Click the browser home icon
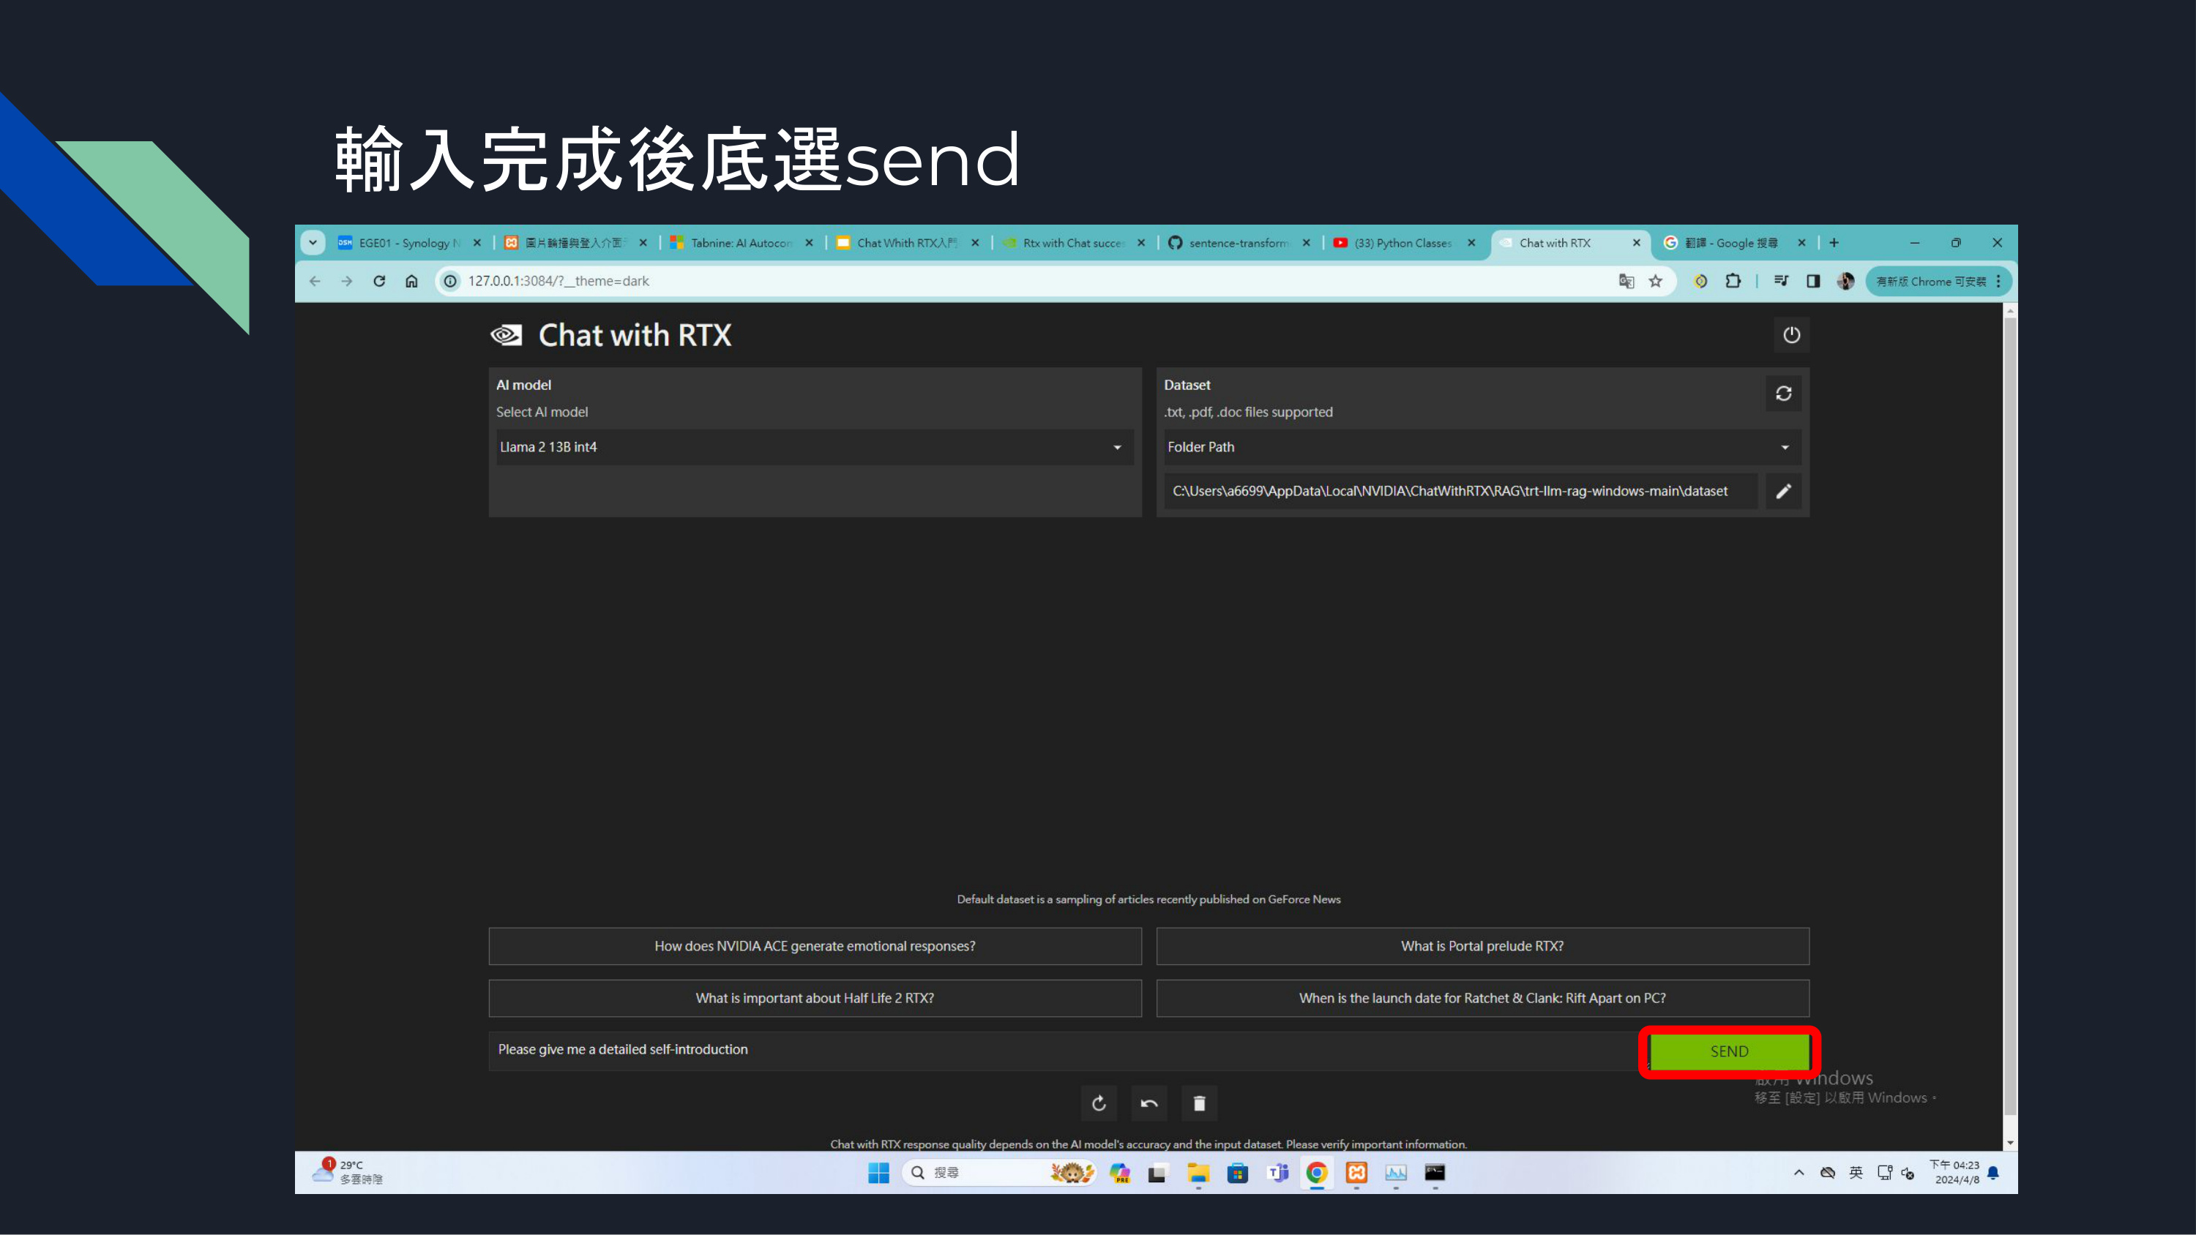 pyautogui.click(x=411, y=281)
